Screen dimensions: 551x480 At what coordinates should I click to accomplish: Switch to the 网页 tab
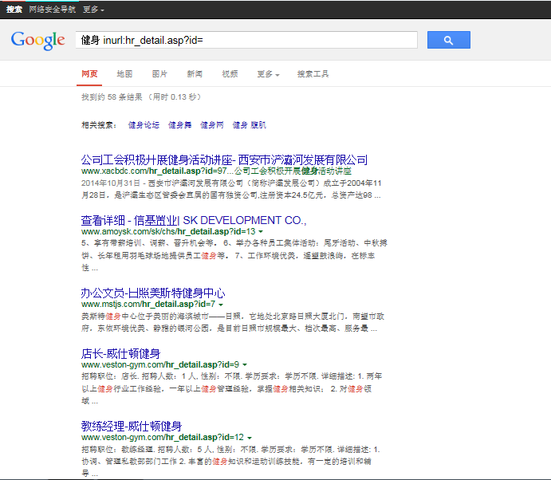coord(89,74)
